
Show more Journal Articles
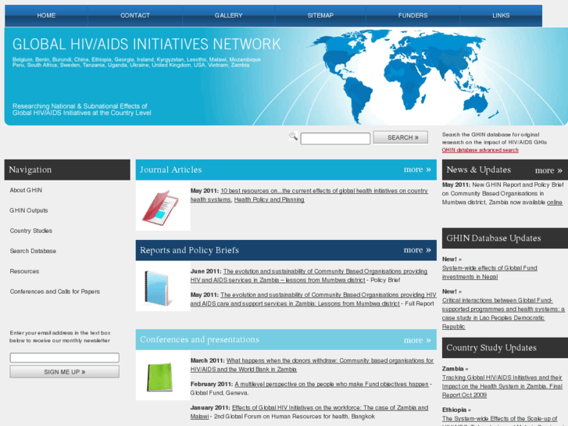pyautogui.click(x=417, y=170)
